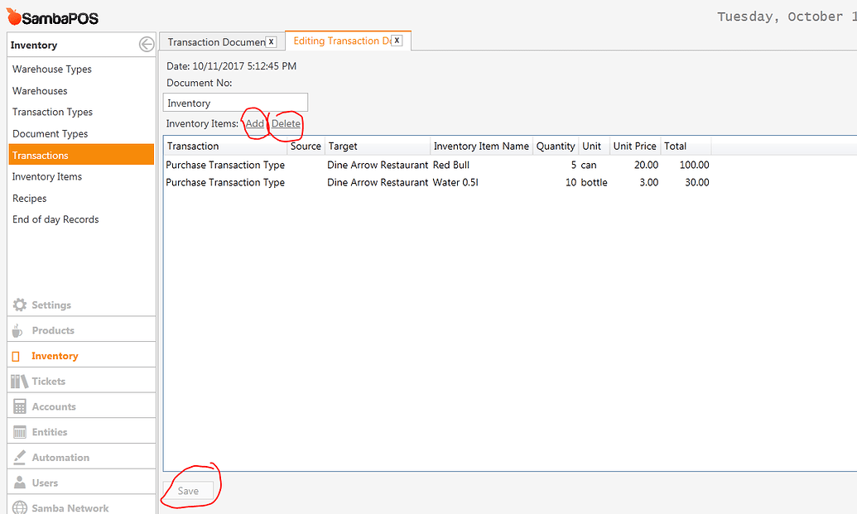
Task: Click the Automation pencil icon
Action: coord(18,456)
